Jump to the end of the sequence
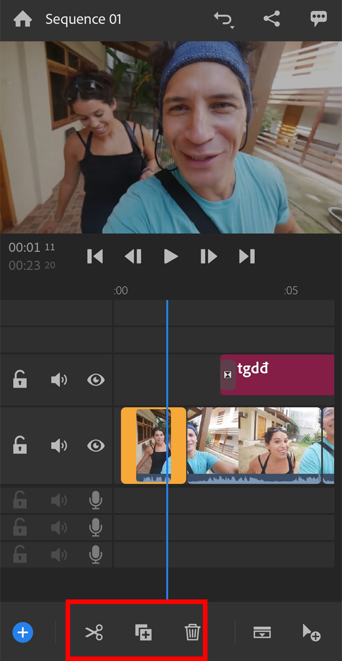Screen dimensions: 342x661 [247, 256]
